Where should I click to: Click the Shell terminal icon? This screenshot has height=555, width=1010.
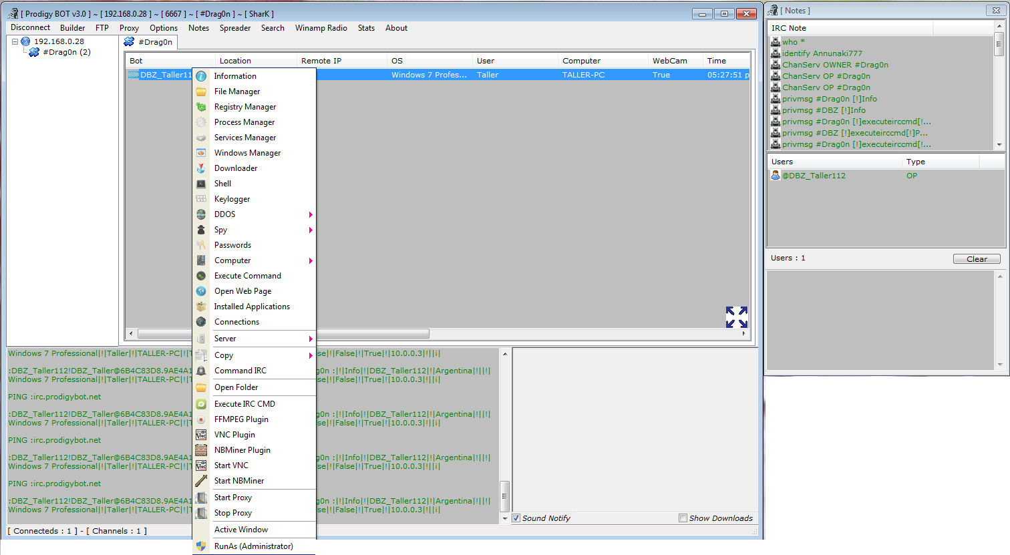pyautogui.click(x=201, y=184)
